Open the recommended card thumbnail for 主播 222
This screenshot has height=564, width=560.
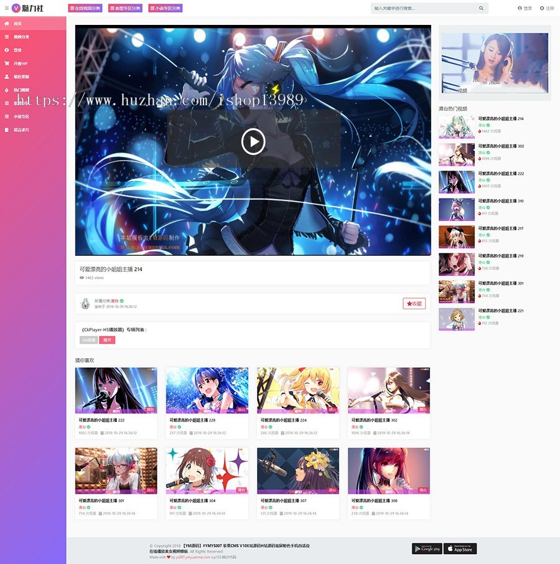(x=116, y=390)
